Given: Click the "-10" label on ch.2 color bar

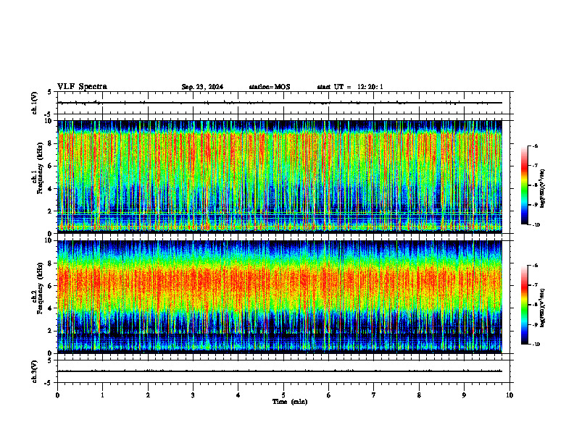Looking at the screenshot, I should point(536,345).
